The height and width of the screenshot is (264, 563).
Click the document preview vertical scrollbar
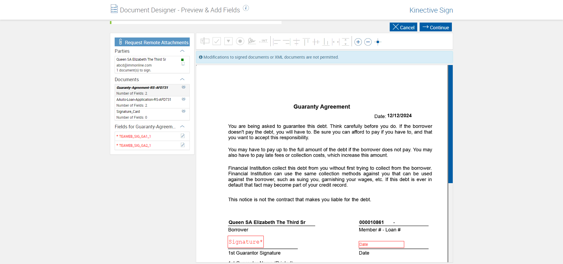click(450, 124)
